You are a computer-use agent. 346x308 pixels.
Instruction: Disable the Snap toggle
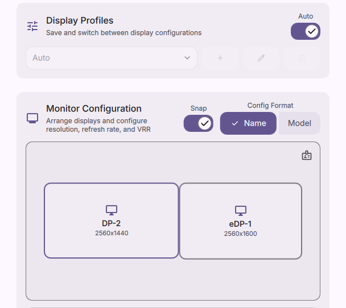click(x=199, y=123)
